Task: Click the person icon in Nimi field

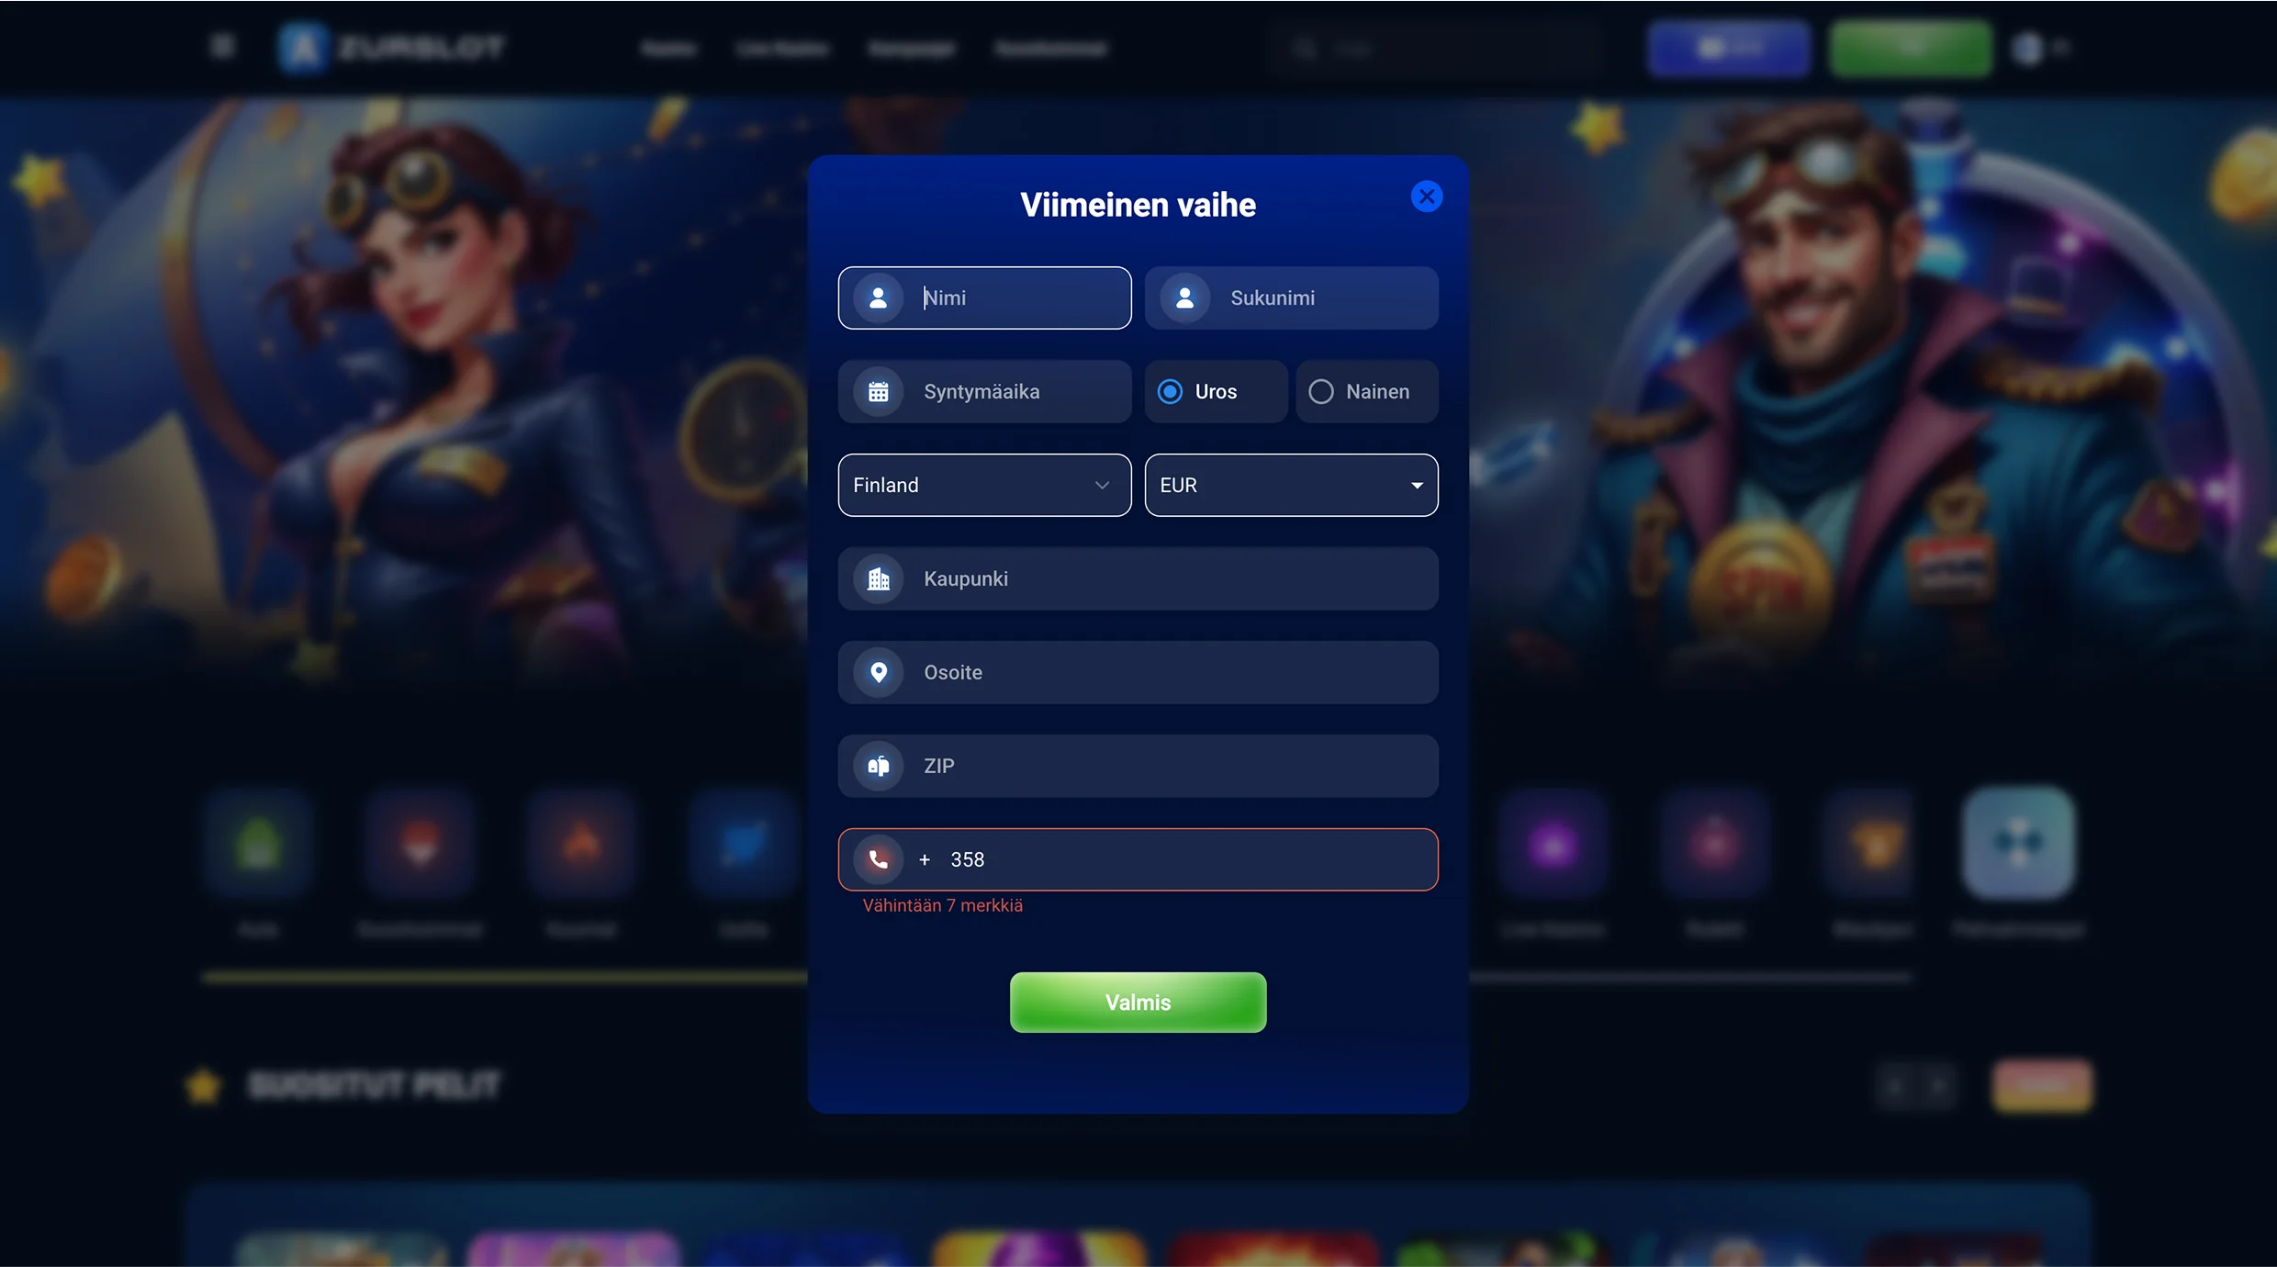Action: coord(878,297)
